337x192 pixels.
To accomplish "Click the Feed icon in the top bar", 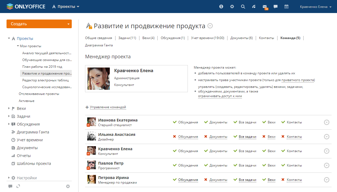I will 254,7.
